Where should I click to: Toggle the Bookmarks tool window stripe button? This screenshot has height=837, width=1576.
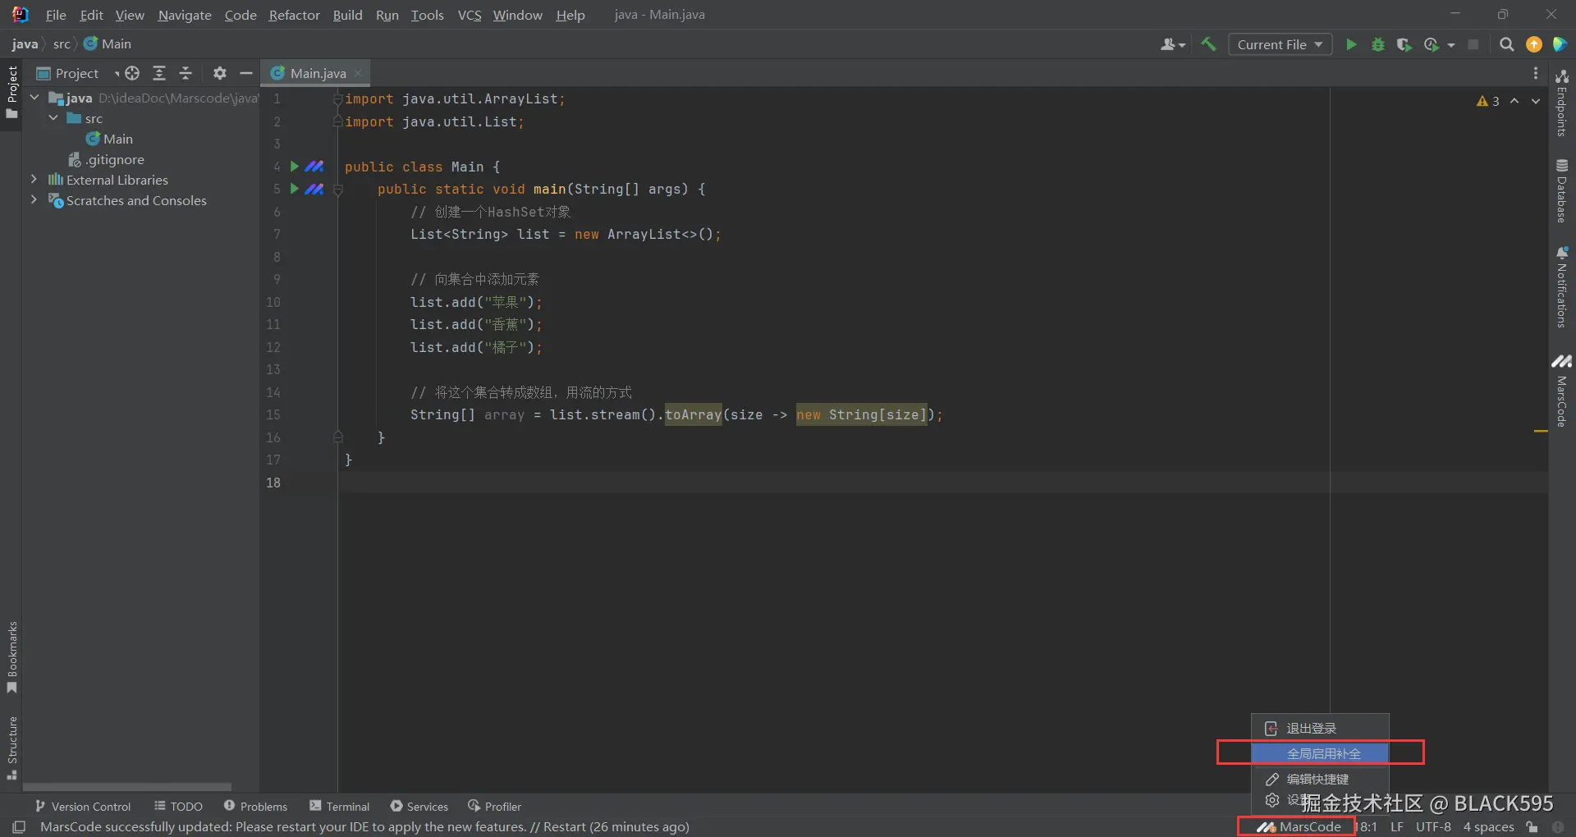(11, 657)
